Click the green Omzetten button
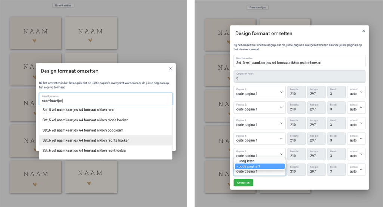 243,183
